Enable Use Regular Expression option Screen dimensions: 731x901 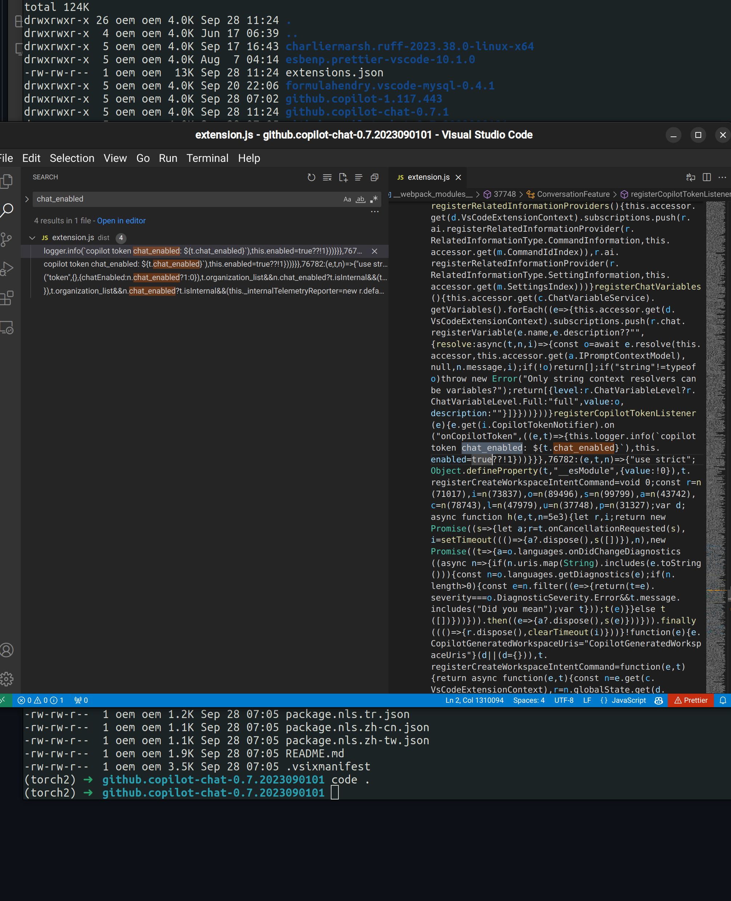tap(374, 199)
